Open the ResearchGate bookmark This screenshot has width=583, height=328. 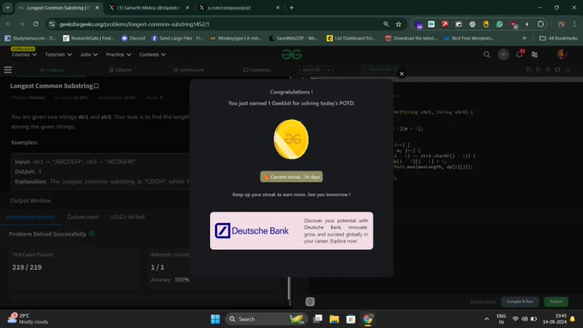click(88, 39)
